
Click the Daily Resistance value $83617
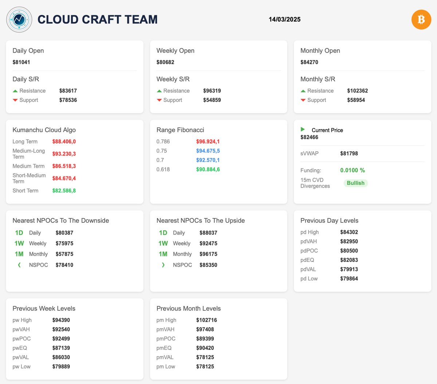click(68, 91)
